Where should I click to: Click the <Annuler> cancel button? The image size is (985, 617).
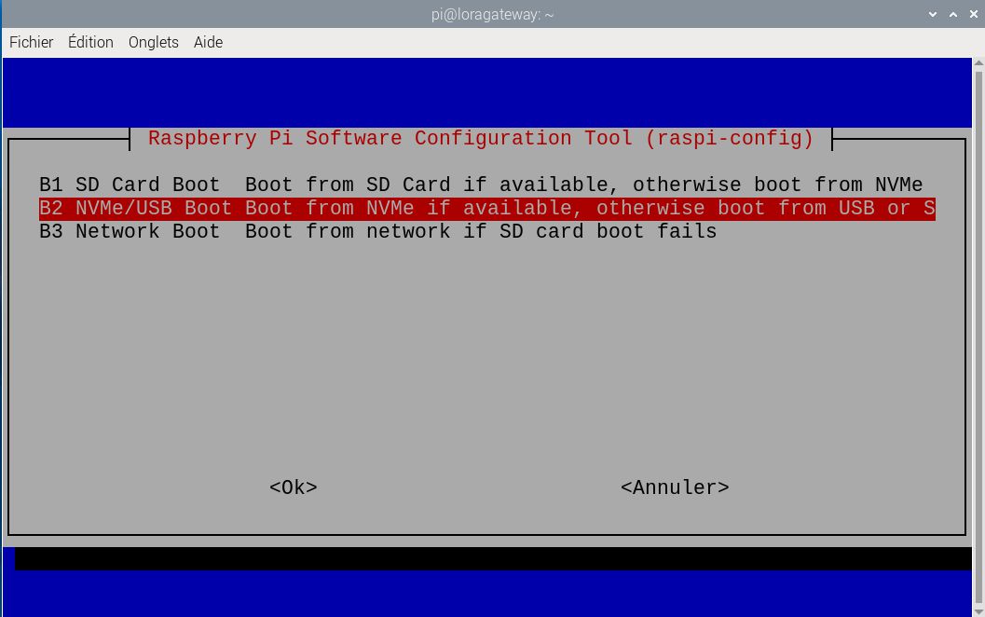pyautogui.click(x=675, y=487)
